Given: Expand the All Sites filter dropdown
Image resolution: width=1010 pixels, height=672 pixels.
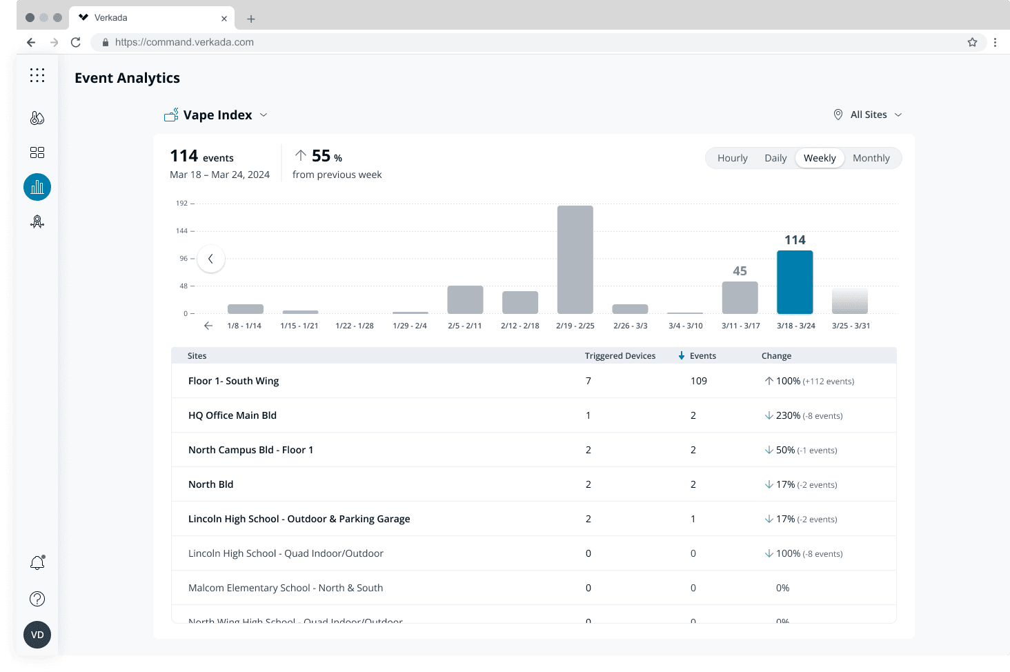Looking at the screenshot, I should pyautogui.click(x=867, y=115).
